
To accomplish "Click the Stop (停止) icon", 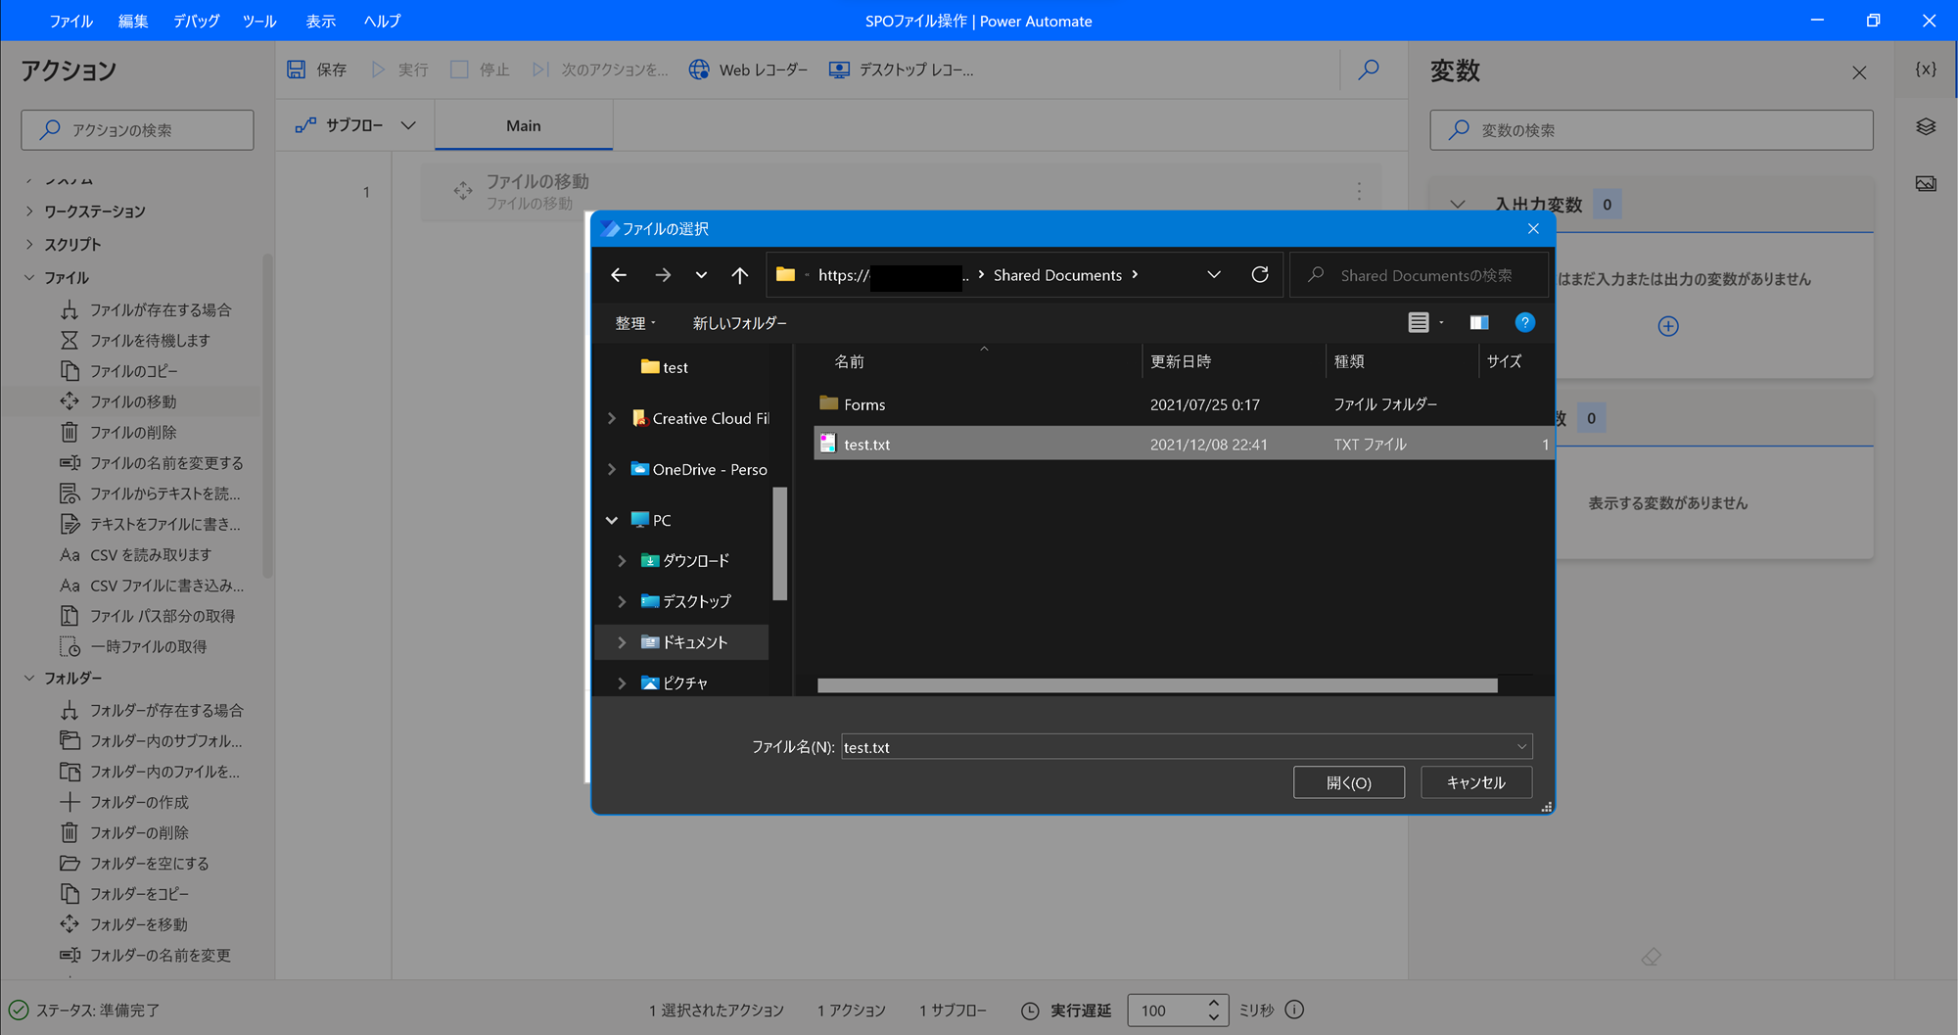I will (459, 70).
